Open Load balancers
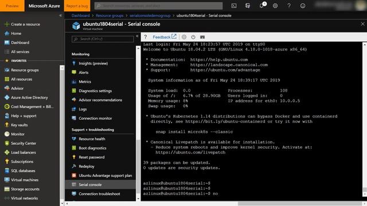367x206 pixels. point(20,152)
